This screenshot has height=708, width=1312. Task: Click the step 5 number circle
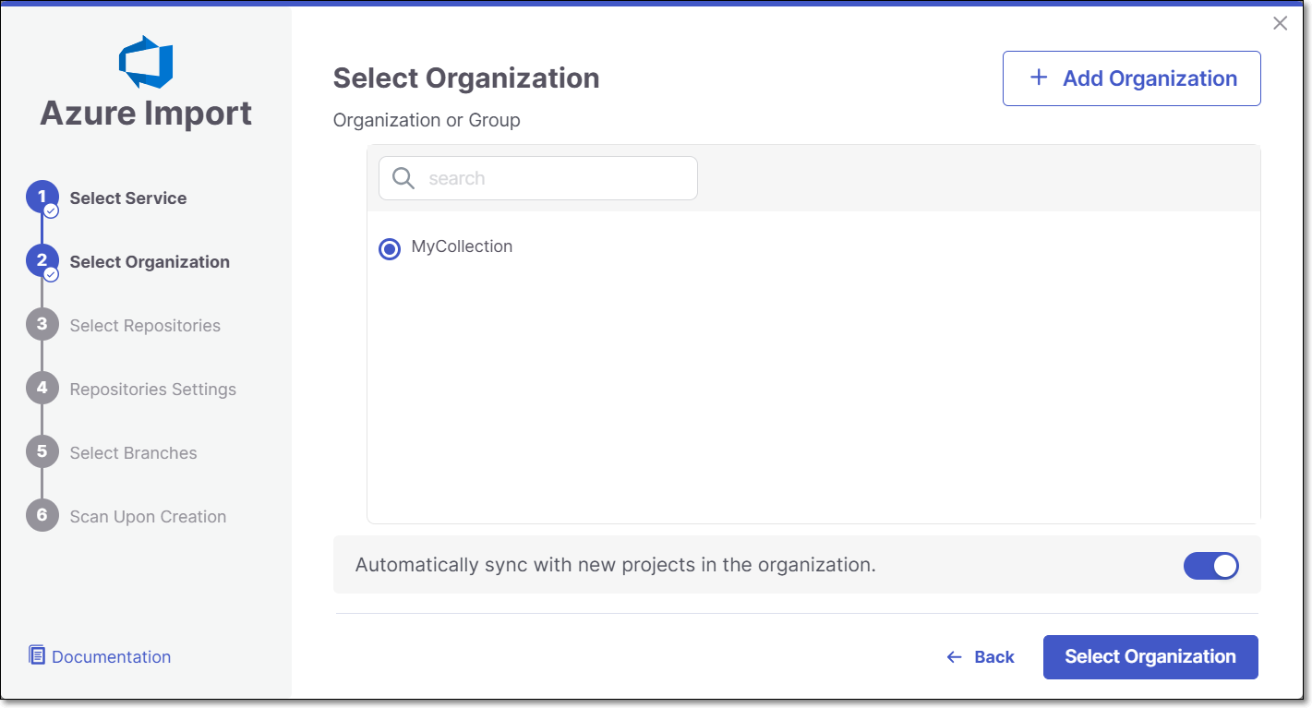(x=42, y=452)
